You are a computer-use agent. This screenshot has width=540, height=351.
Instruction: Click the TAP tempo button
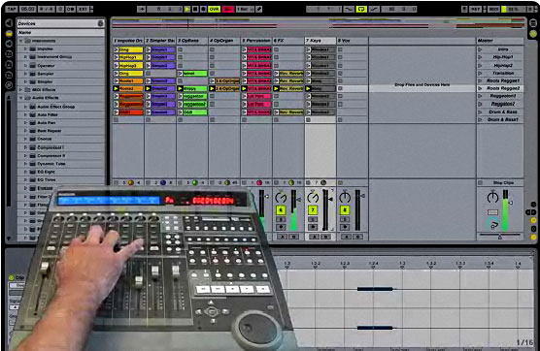pos(12,10)
